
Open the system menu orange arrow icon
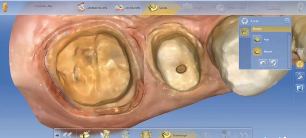(5, 7)
